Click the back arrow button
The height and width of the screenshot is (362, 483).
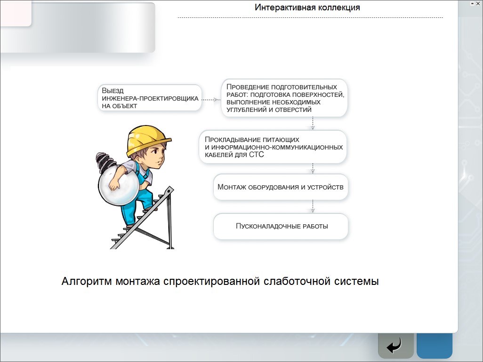pos(395,346)
